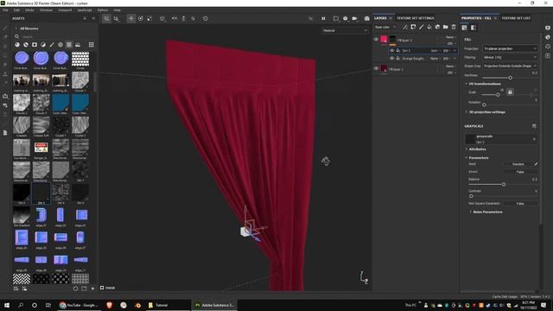
Task: Click the scale lock icon in UV transformations
Action: pos(510,92)
